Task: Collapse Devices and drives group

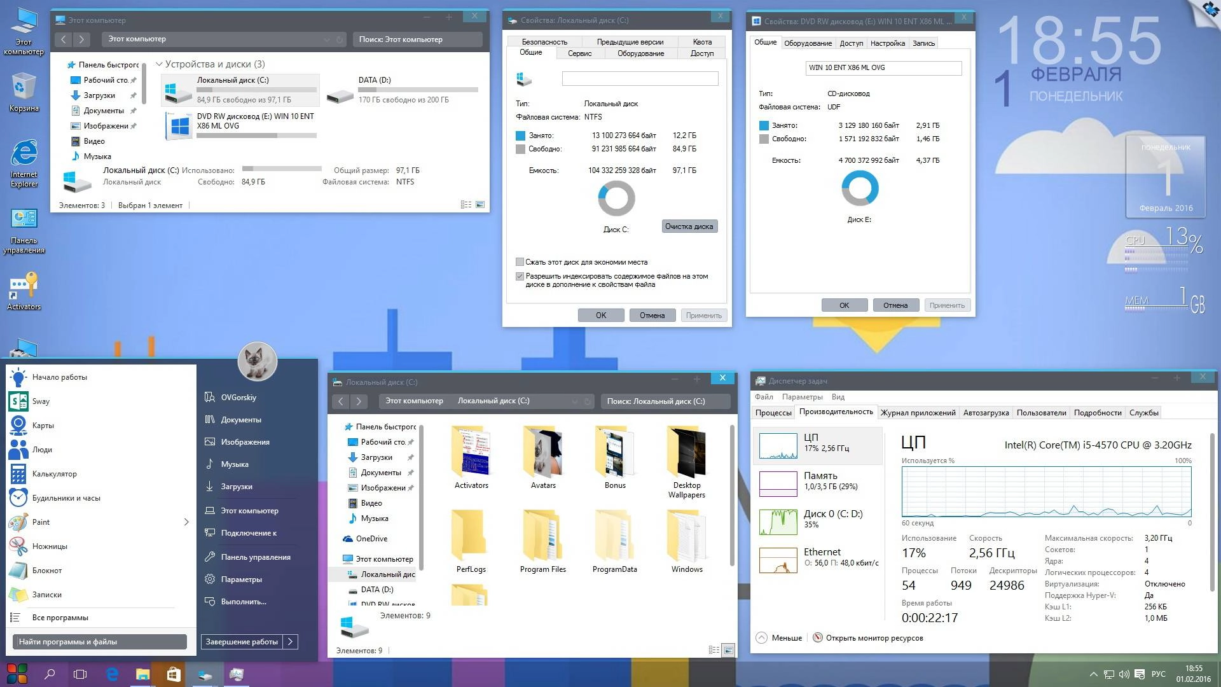Action: [159, 64]
